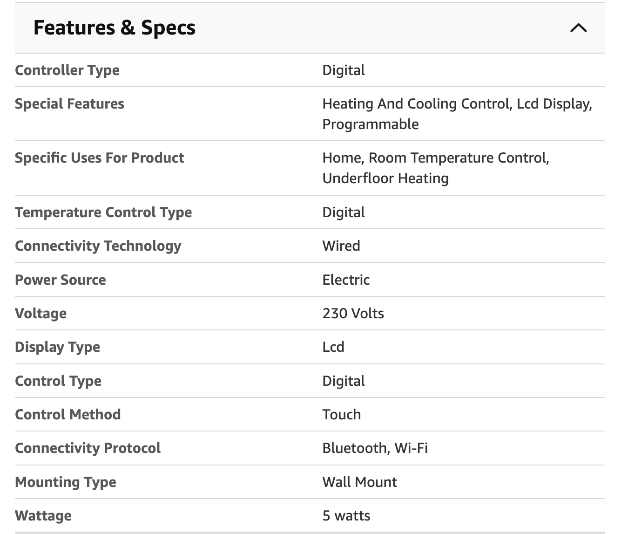Click the Control Method label
This screenshot has height=534, width=621.
coord(67,414)
